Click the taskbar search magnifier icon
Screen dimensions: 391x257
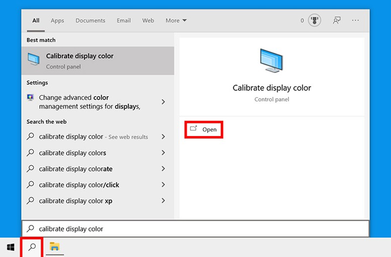pyautogui.click(x=32, y=247)
